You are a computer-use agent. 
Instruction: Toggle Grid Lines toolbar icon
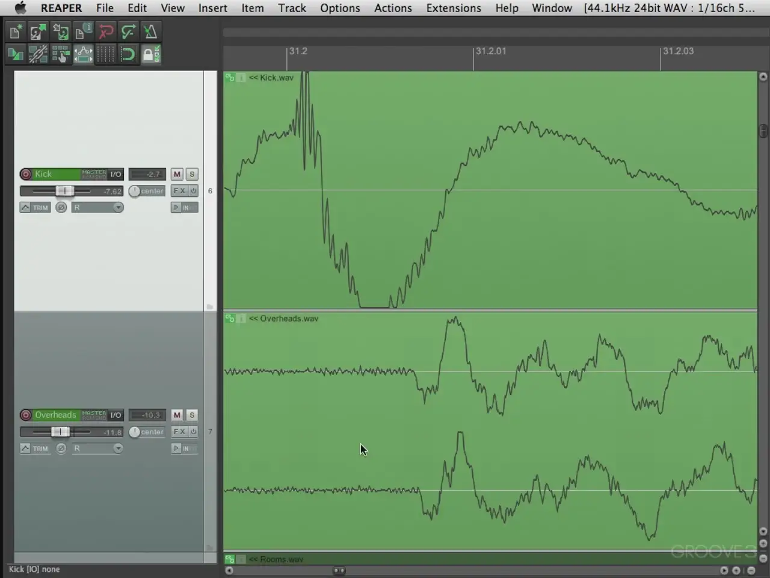pos(106,54)
